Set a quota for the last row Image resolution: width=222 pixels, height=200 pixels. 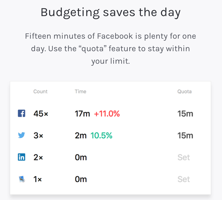(x=184, y=179)
